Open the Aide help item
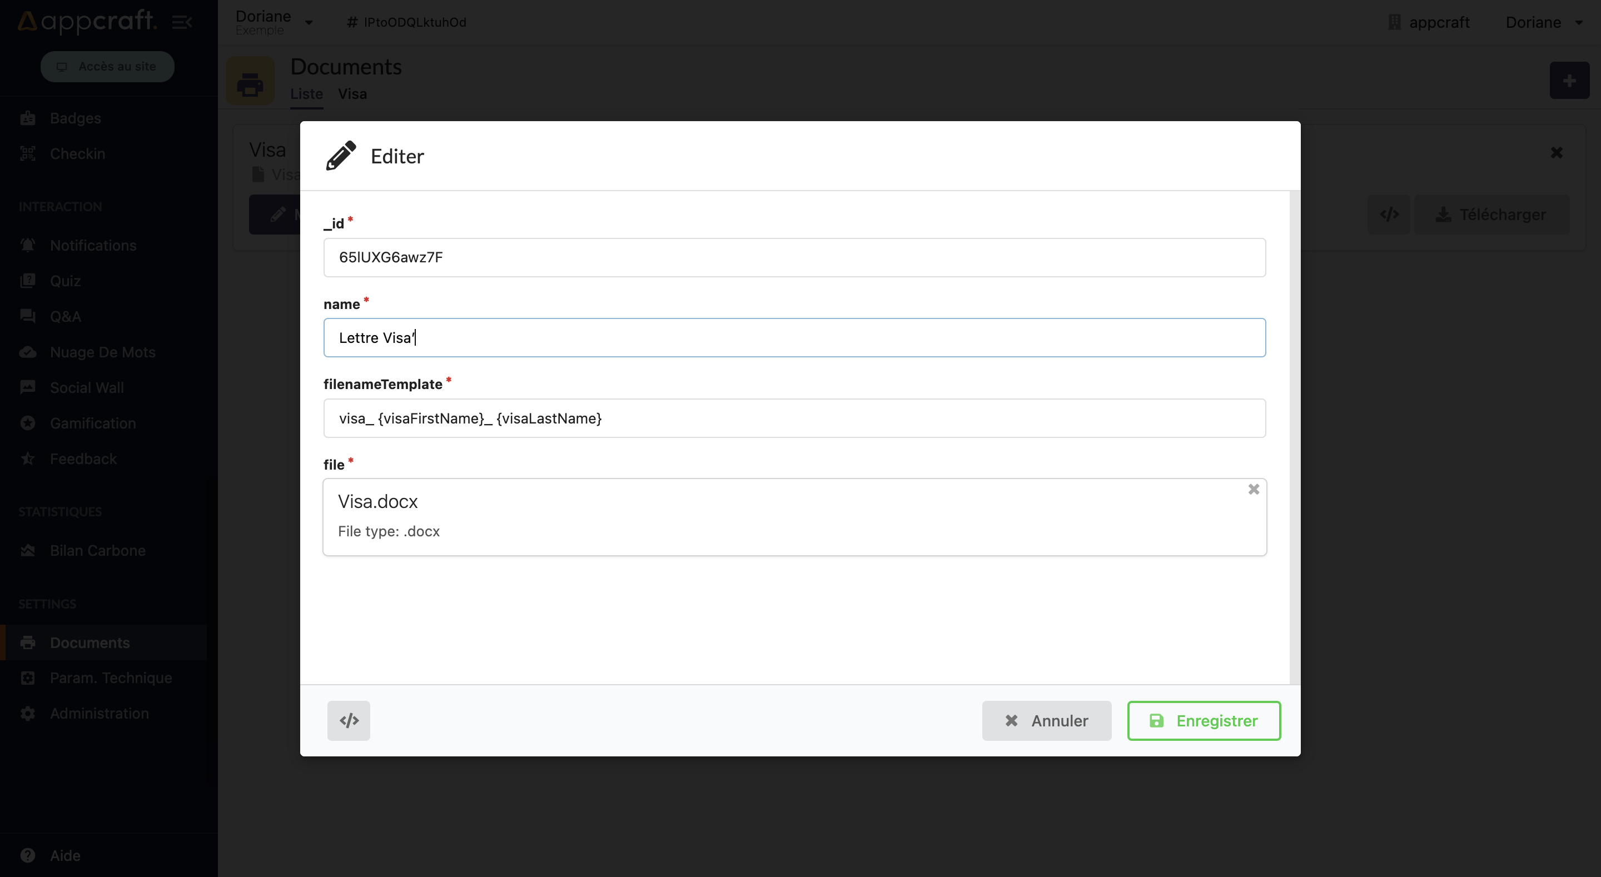Image resolution: width=1601 pixels, height=877 pixels. click(64, 855)
